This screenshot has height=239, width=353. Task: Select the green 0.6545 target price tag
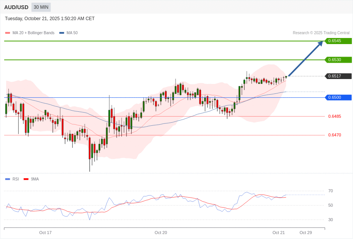[x=338, y=41]
